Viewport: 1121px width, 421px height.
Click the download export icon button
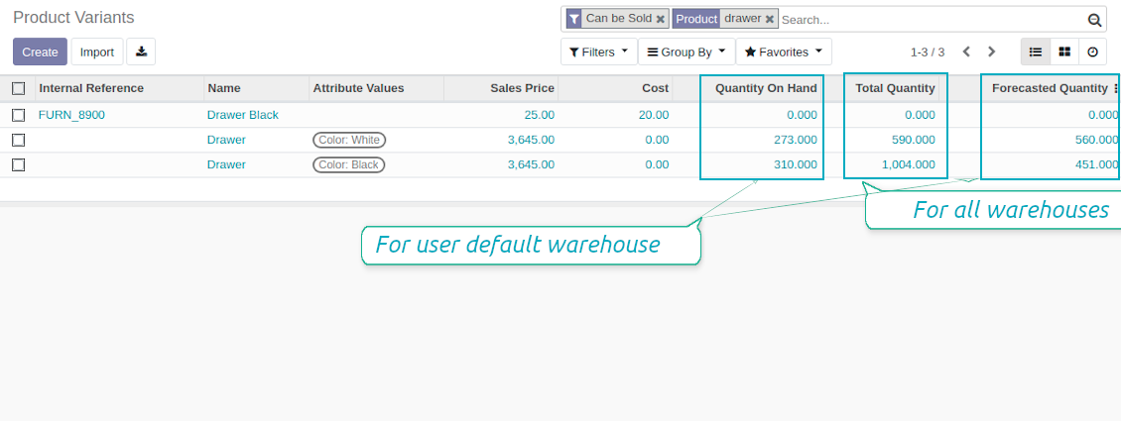coord(142,52)
